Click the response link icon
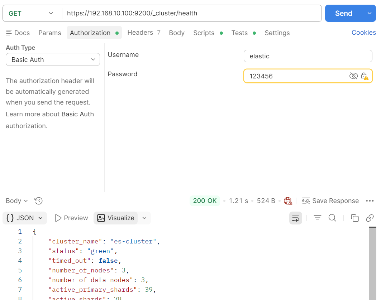 point(370,218)
